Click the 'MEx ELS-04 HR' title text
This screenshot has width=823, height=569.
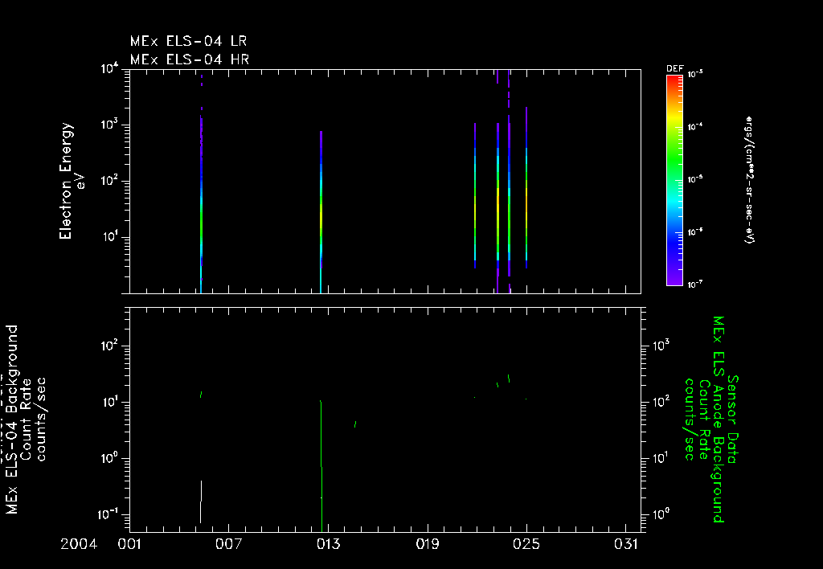coord(190,59)
